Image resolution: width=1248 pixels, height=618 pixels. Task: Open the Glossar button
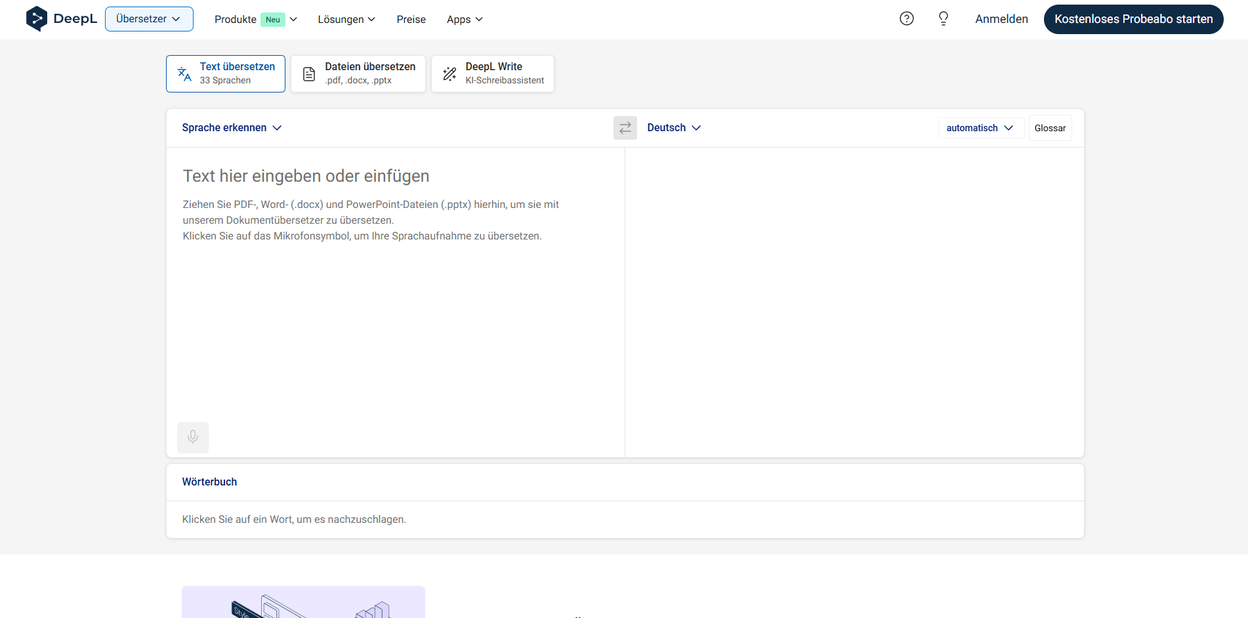click(1050, 128)
